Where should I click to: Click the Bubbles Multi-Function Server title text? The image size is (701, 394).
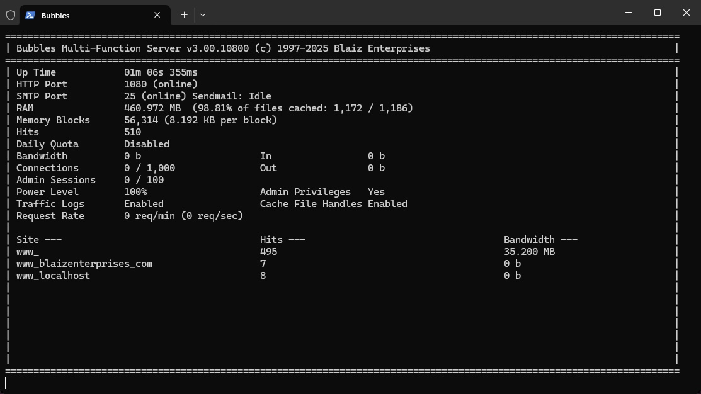(x=223, y=48)
